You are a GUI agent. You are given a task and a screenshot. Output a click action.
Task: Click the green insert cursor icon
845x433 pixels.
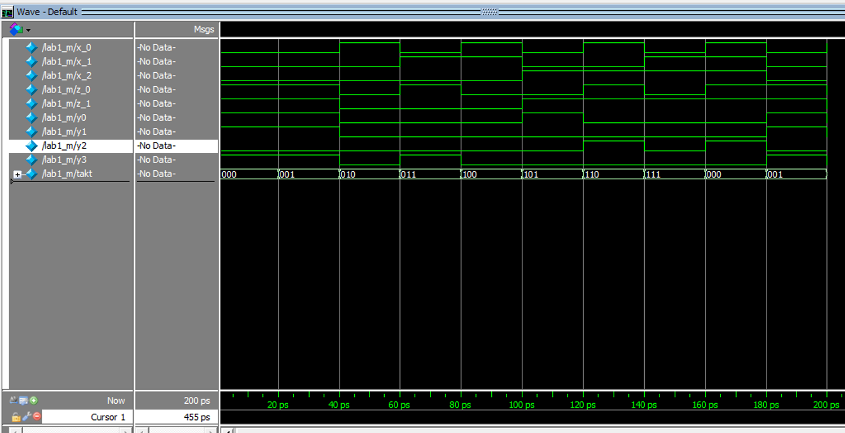(34, 400)
